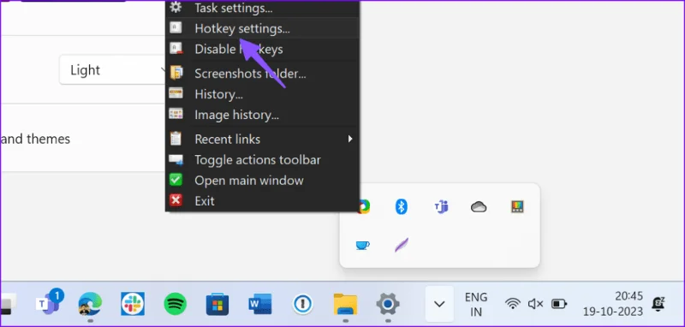Click the purple feather tray icon

coord(401,245)
